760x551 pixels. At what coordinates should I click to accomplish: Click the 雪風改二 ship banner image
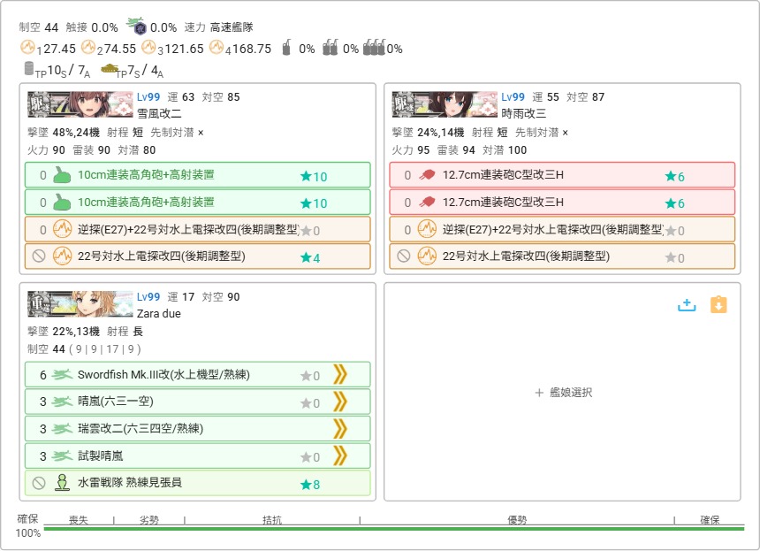[80, 104]
